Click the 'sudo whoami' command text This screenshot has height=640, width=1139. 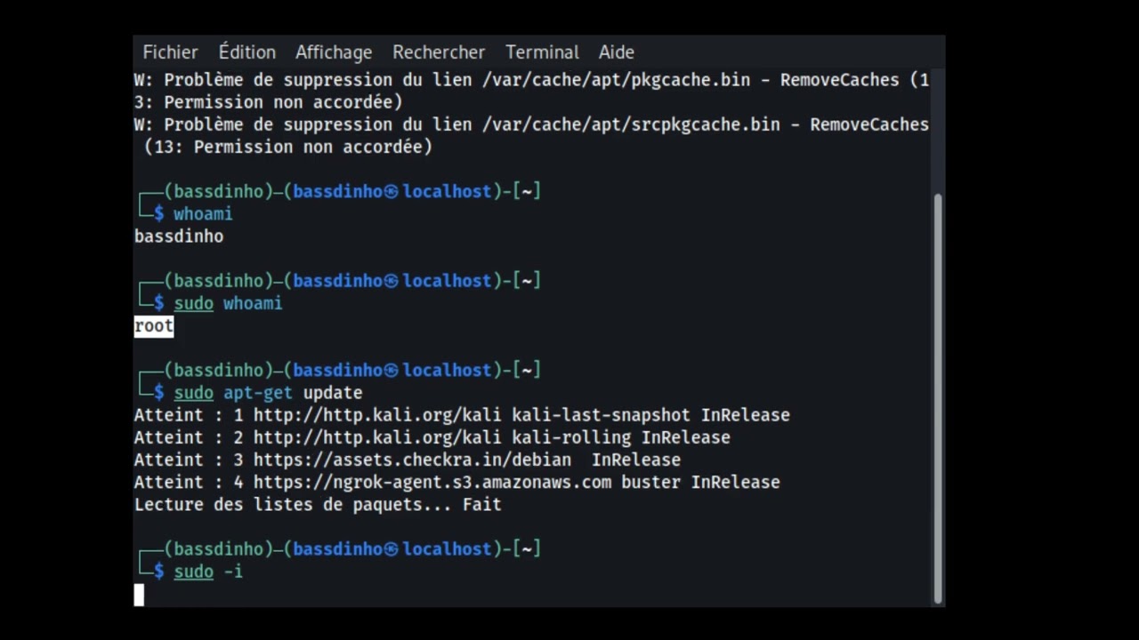pyautogui.click(x=228, y=304)
